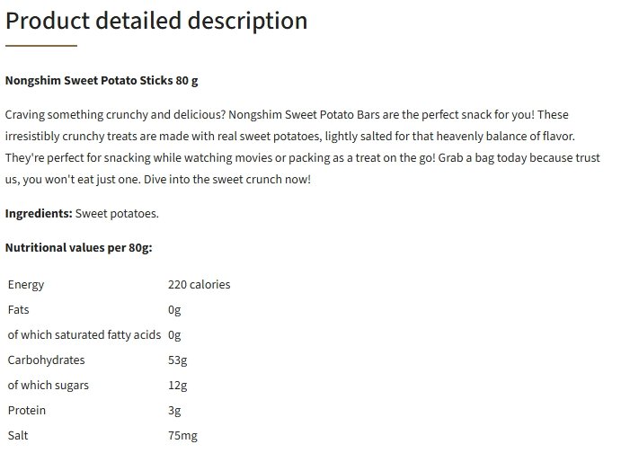Click the Sweet potatoes ingredient text
621x453 pixels.
(117, 213)
